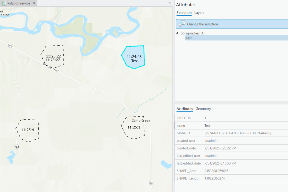Screen dimensions: 288x192
Task: Open the map view tab list dropdown arrow
Action: pos(170,3)
